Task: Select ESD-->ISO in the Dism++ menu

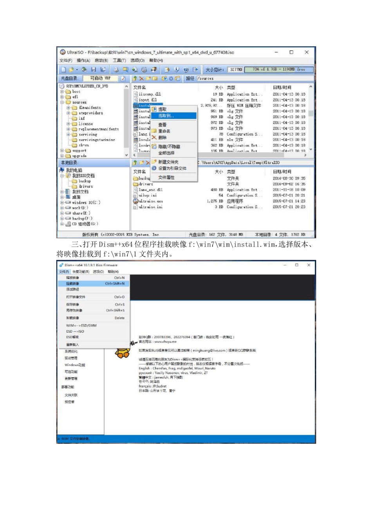Action: [x=93, y=331]
